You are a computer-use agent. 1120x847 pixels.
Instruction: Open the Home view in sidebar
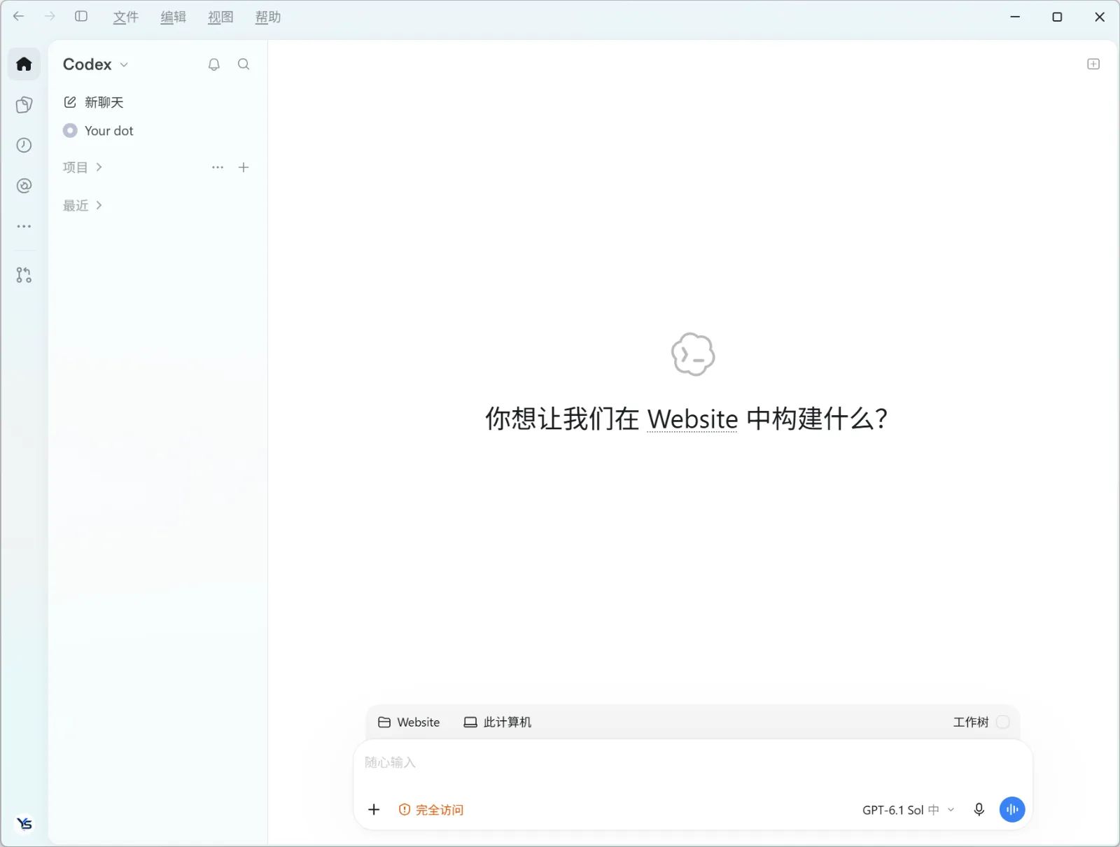(24, 64)
